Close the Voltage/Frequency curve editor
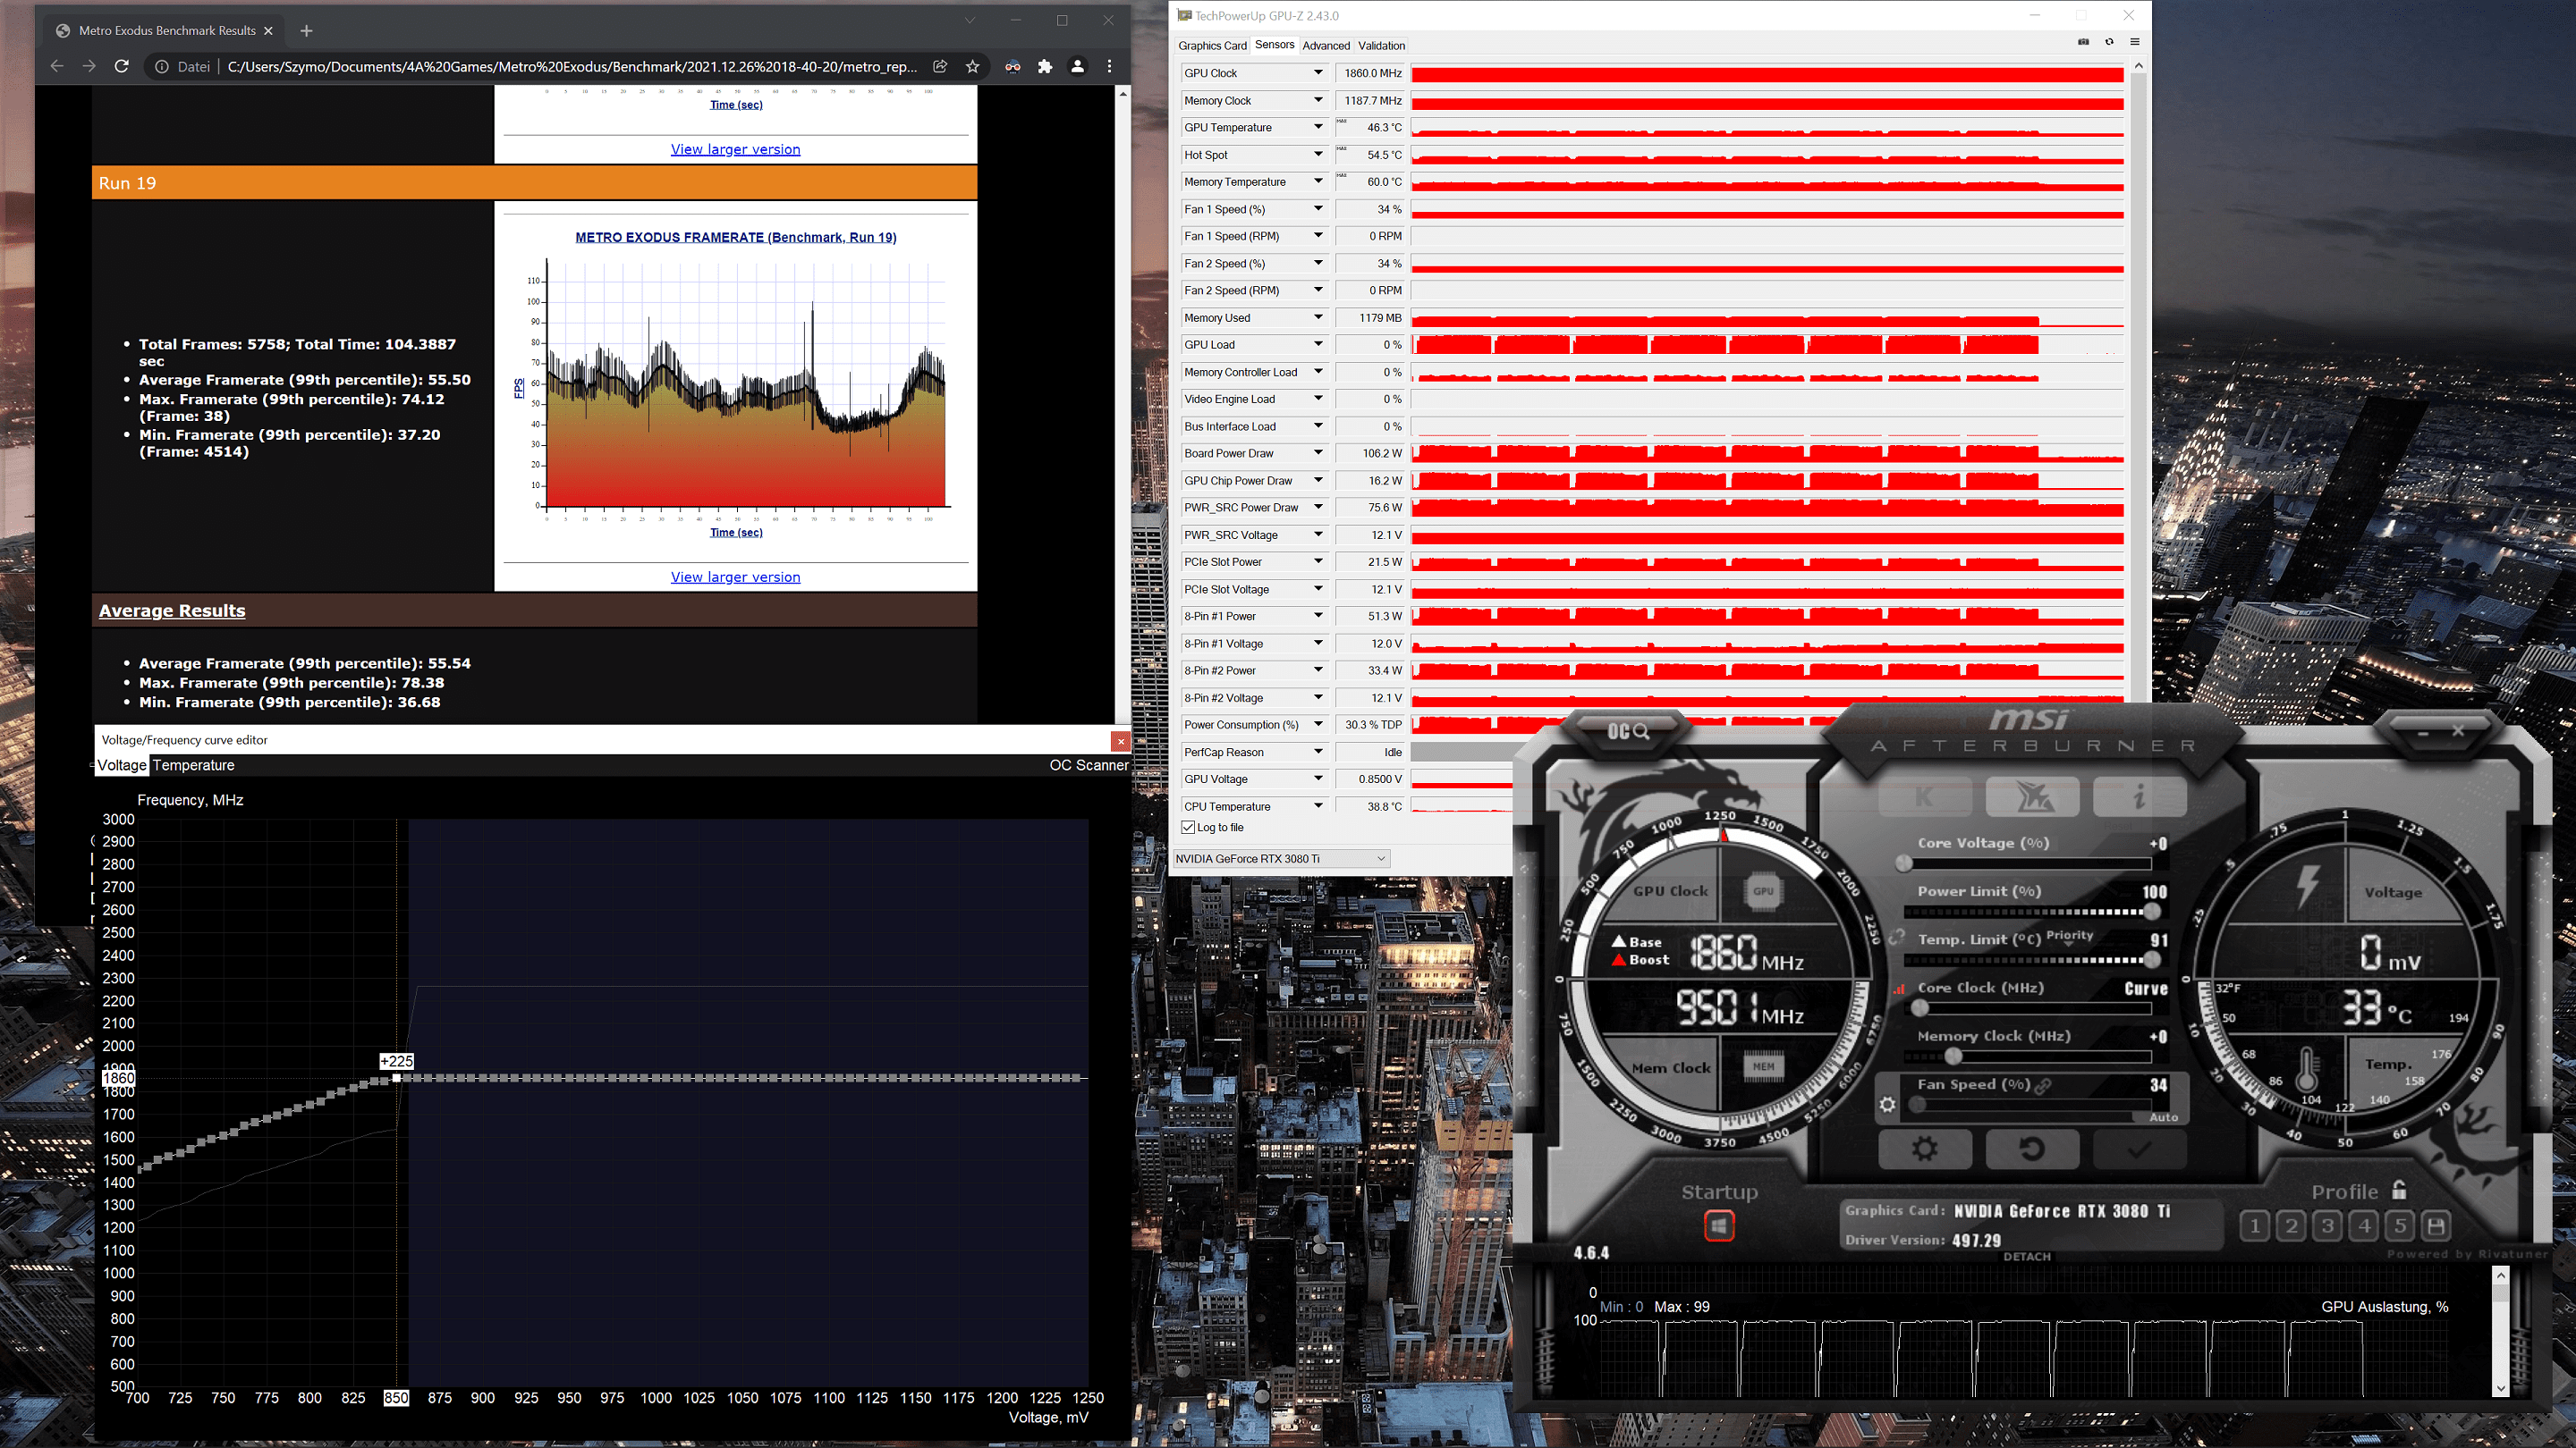Image resolution: width=2576 pixels, height=1448 pixels. tap(1120, 740)
